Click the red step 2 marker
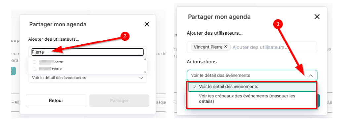The width and height of the screenshot is (342, 136). 125,36
